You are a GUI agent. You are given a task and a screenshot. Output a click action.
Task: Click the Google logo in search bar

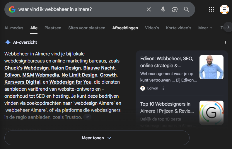pyautogui.click(x=12, y=9)
